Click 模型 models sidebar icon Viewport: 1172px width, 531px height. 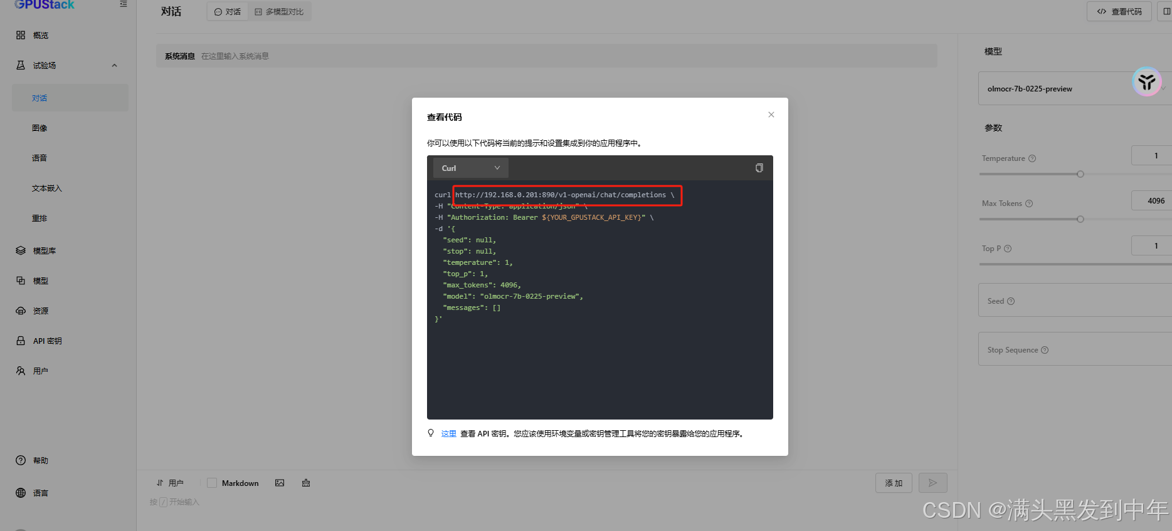21,281
